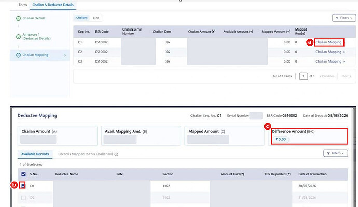Viewport: 358px width, 207px height.
Task: Click Amount Paid (₹) column header
Action: click(232, 174)
